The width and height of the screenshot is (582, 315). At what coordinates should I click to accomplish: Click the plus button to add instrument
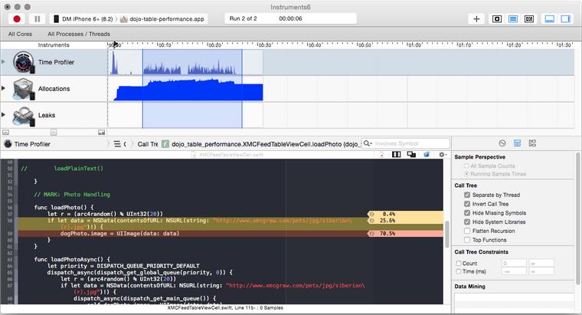pos(476,18)
